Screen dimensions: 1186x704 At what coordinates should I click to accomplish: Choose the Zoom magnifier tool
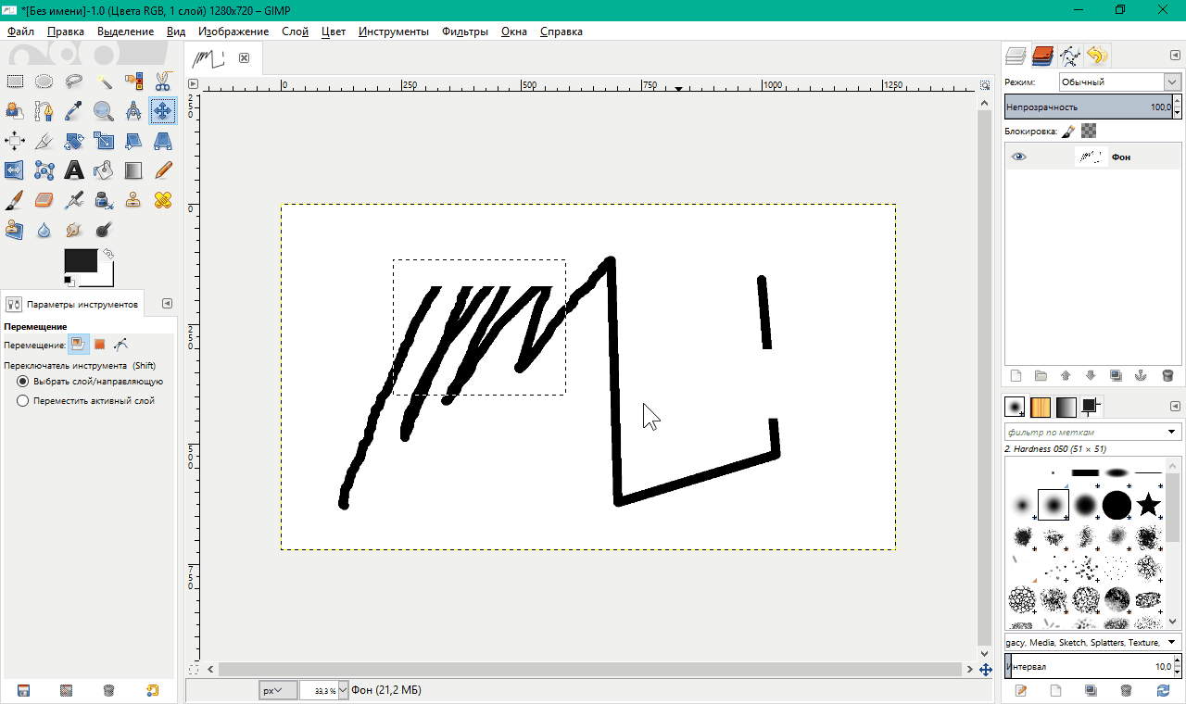tap(104, 111)
